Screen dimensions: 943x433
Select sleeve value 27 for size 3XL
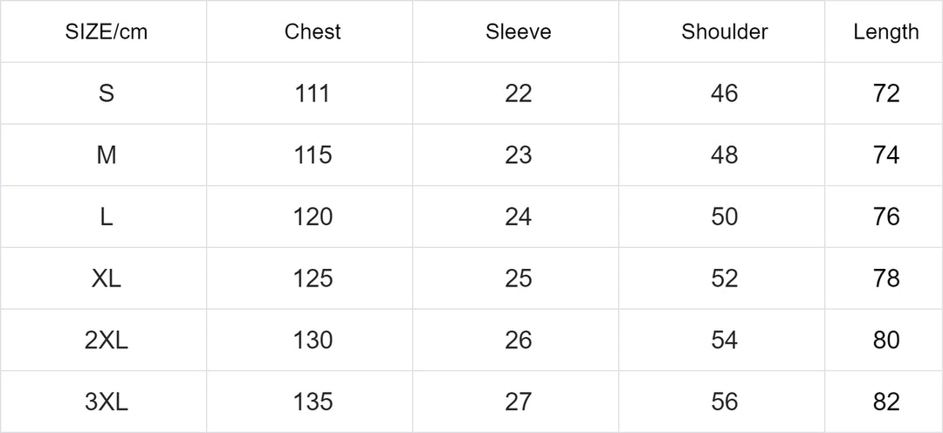pos(519,402)
